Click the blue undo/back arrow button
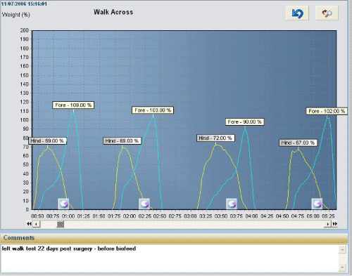Screen dimensions: 352x276 297,13
